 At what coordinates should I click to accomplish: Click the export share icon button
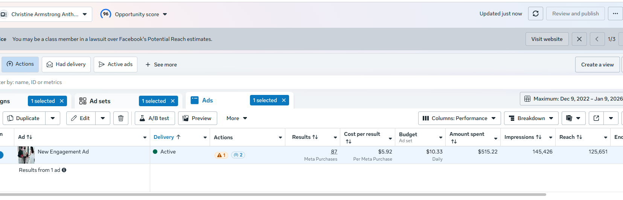point(596,118)
